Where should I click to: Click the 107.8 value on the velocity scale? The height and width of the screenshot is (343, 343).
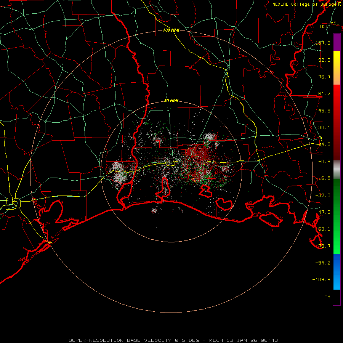(x=323, y=43)
